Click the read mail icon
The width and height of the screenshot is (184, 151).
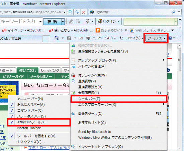81,38
